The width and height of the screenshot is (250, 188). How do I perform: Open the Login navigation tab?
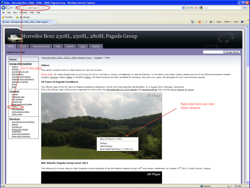pyautogui.click(x=83, y=46)
